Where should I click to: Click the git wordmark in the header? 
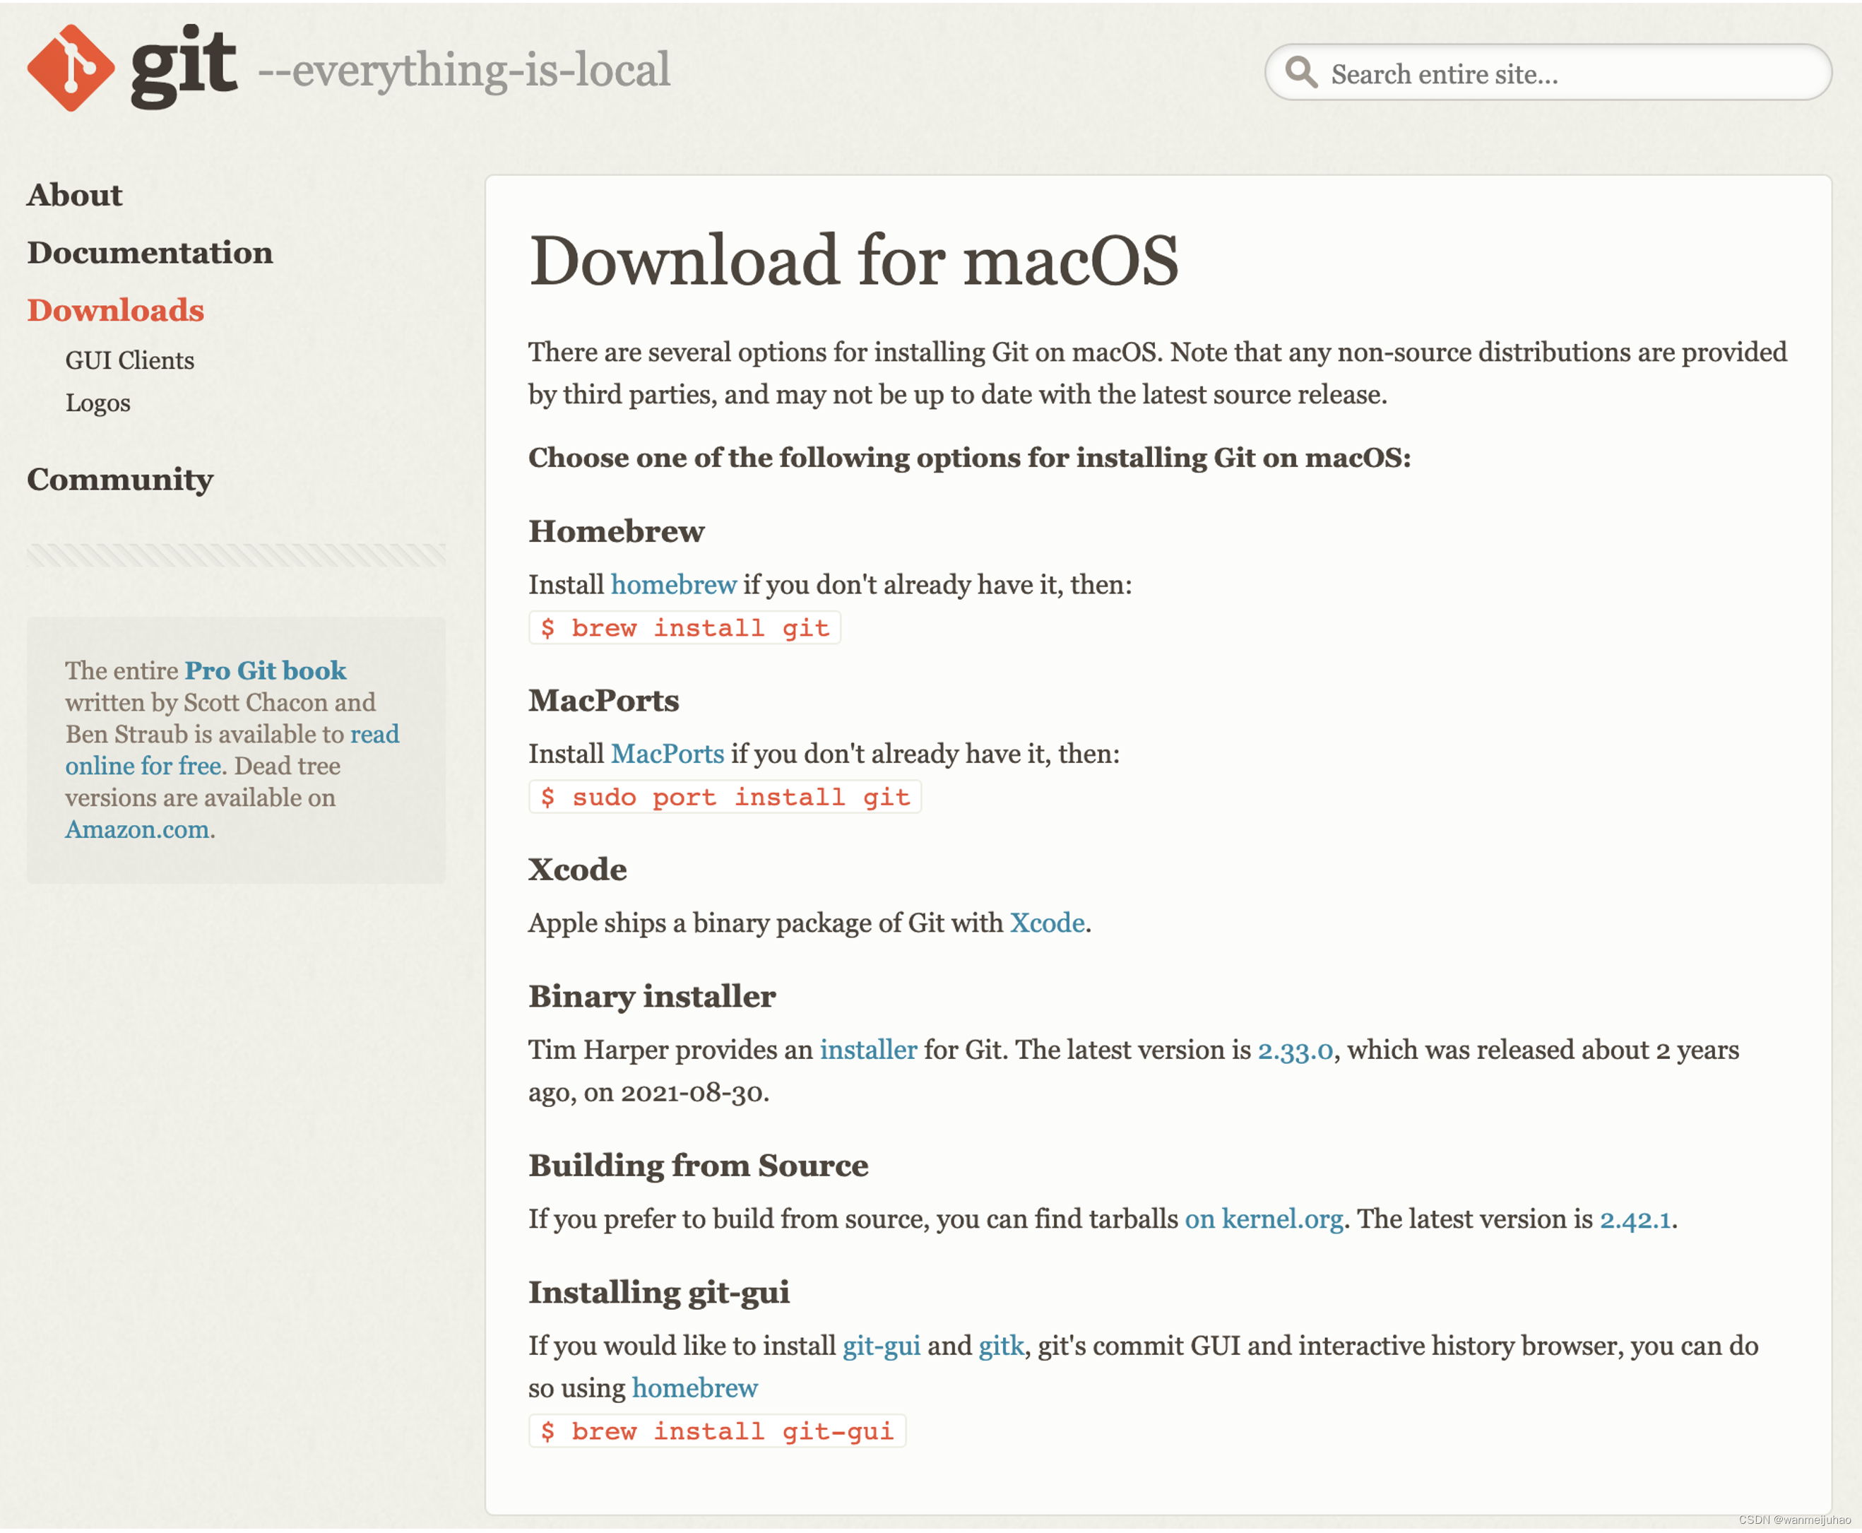click(x=184, y=68)
